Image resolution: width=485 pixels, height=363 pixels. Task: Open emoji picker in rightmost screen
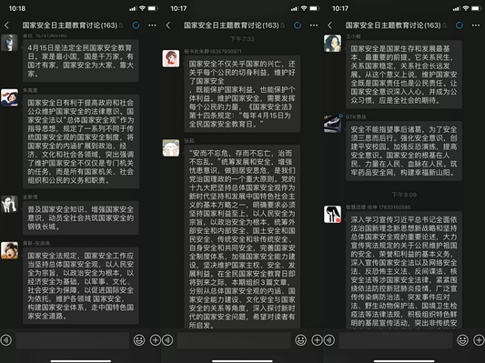(x=462, y=340)
